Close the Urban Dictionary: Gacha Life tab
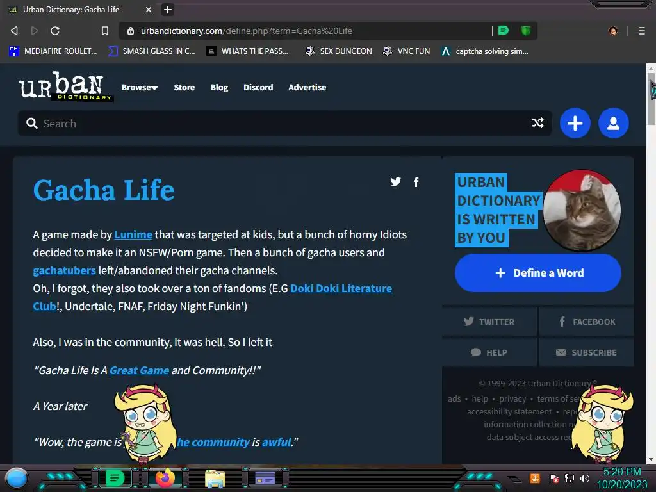Viewport: 656px width, 492px height. click(149, 9)
